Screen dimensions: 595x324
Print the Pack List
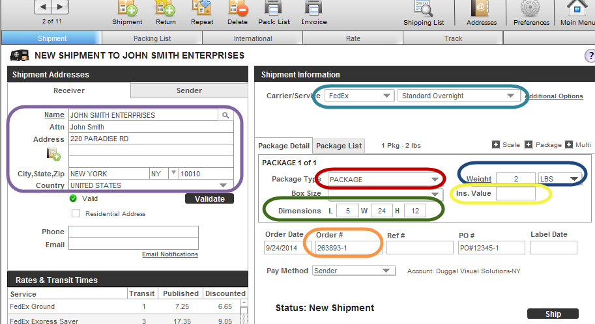[274, 12]
